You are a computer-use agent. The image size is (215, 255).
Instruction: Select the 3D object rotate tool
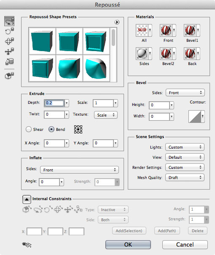coord(9,21)
